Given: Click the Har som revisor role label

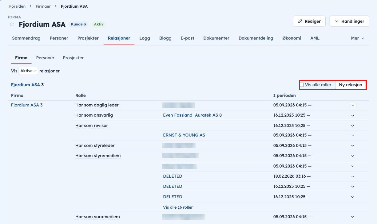Looking at the screenshot, I should pos(92,126).
